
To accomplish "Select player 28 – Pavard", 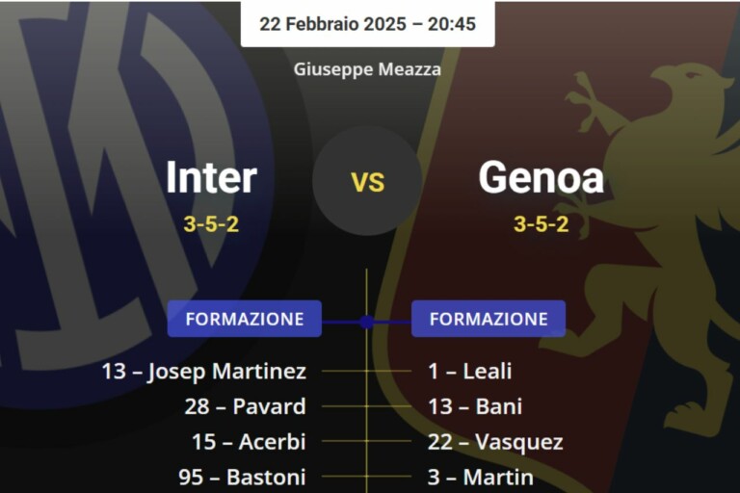I will tap(245, 406).
